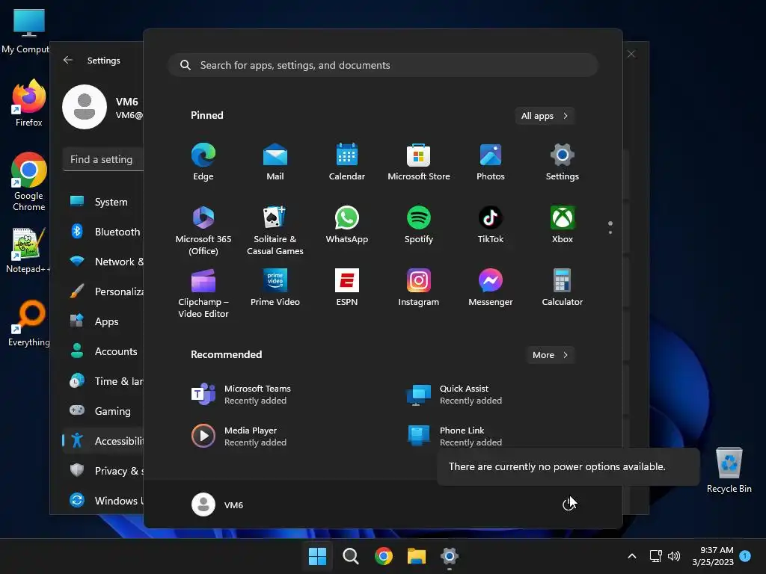Viewport: 766px width, 574px height.
Task: Launch Spotify from pinned apps
Action: [x=419, y=225]
